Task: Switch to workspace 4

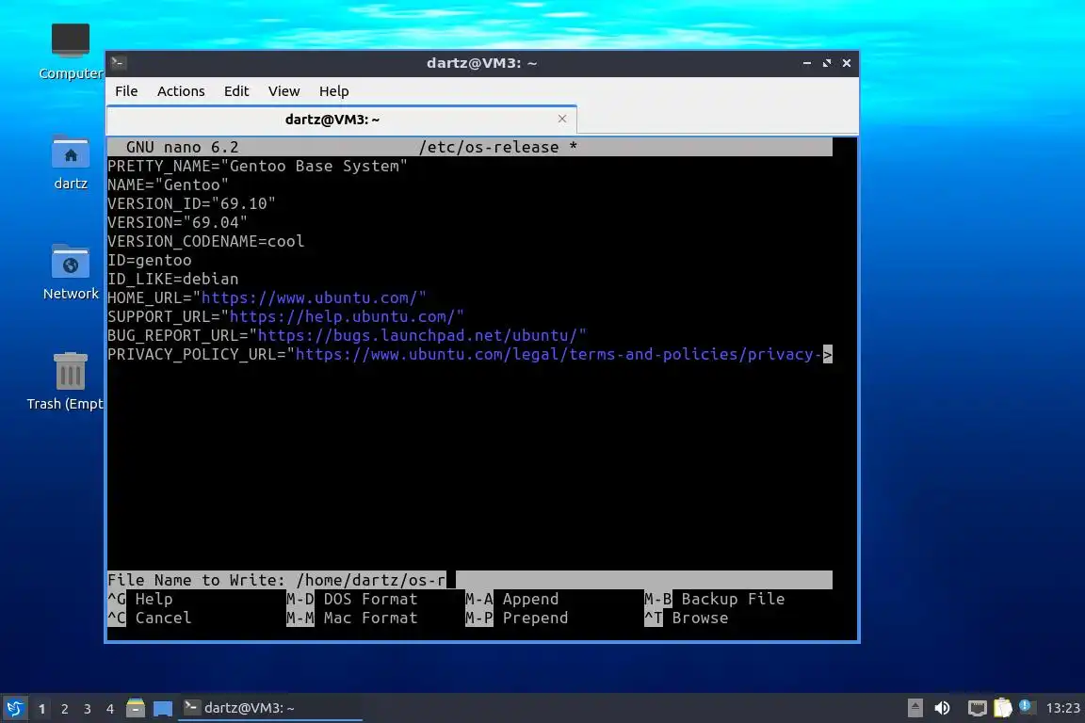Action: coord(110,709)
